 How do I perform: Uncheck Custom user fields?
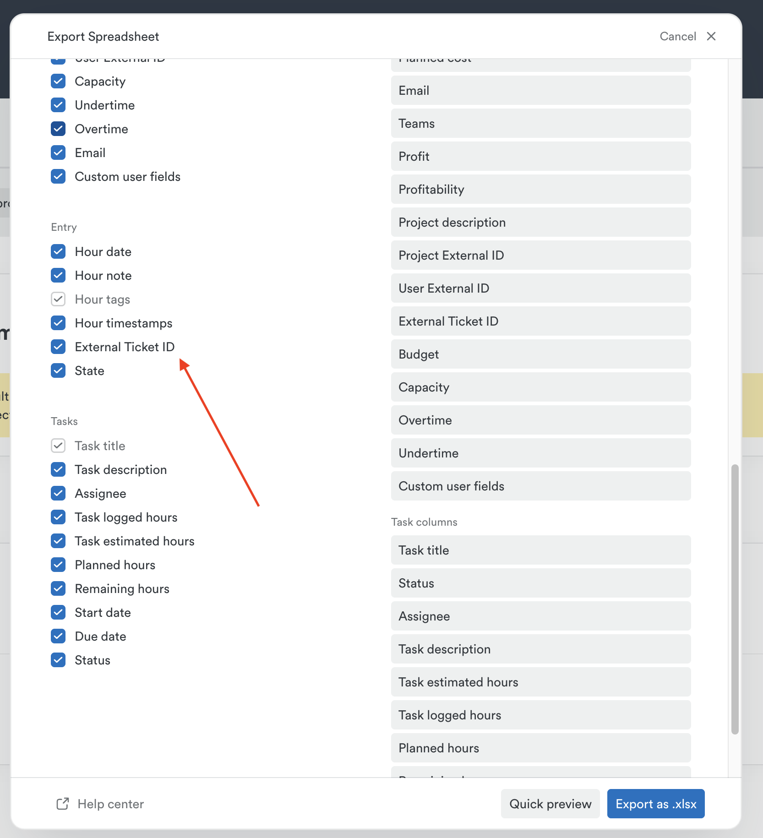(58, 176)
